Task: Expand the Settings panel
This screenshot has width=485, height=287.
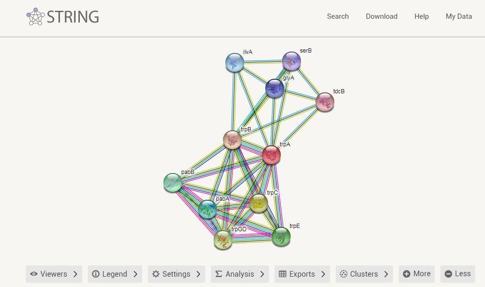Action: [176, 274]
